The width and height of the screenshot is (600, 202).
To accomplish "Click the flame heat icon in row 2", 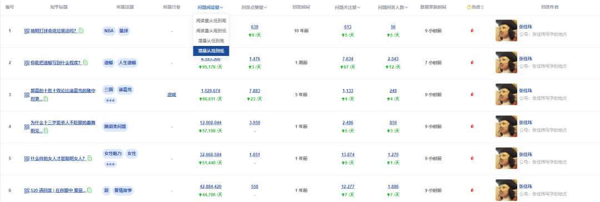I will click(x=472, y=63).
